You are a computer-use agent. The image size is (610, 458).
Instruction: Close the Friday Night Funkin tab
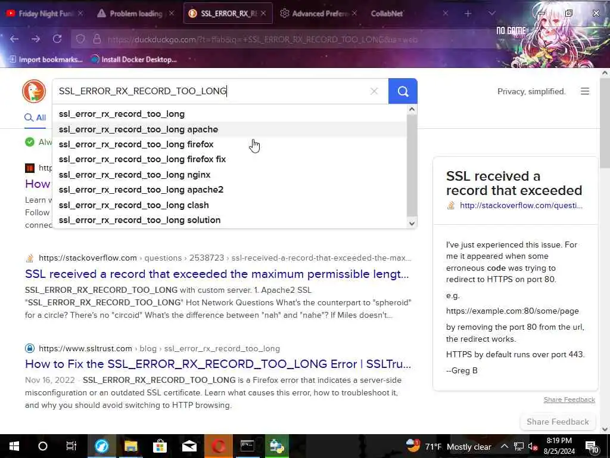[80, 13]
